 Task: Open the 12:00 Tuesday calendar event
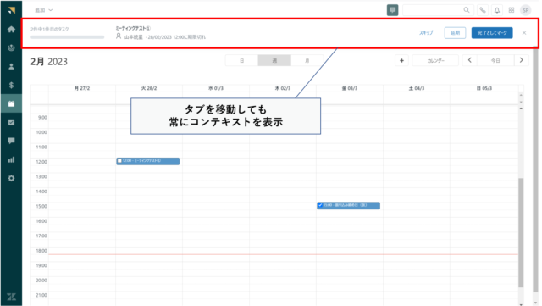(x=148, y=161)
